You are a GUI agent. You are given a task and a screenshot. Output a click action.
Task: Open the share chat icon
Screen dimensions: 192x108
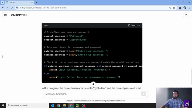pos(186,15)
